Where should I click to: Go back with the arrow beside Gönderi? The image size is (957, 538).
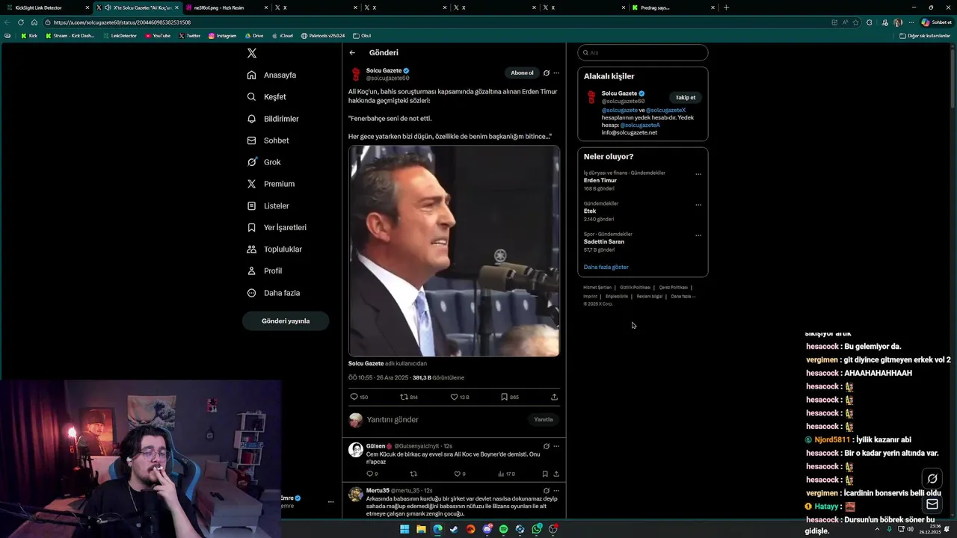tap(352, 53)
